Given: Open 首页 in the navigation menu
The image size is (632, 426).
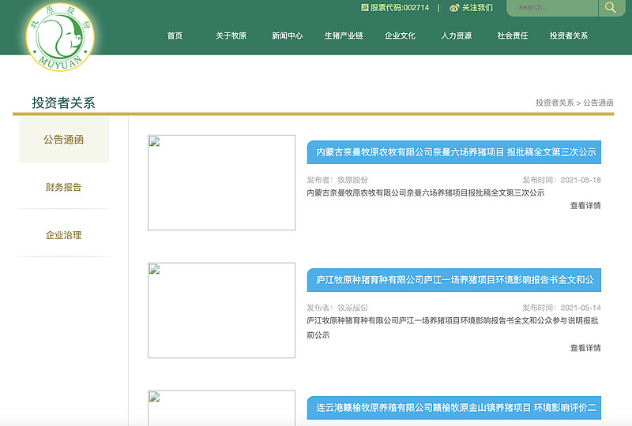Looking at the screenshot, I should tap(175, 35).
